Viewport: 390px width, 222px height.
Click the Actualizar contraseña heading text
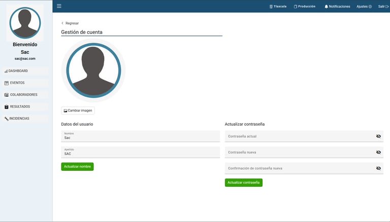(x=245, y=124)
